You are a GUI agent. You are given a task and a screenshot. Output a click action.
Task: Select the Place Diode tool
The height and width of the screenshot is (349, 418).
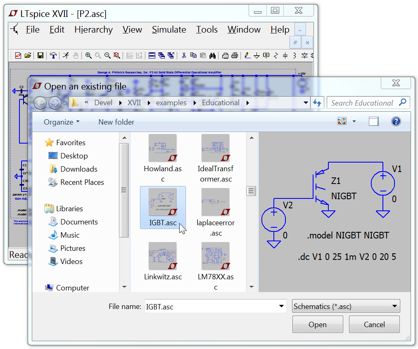point(304,55)
